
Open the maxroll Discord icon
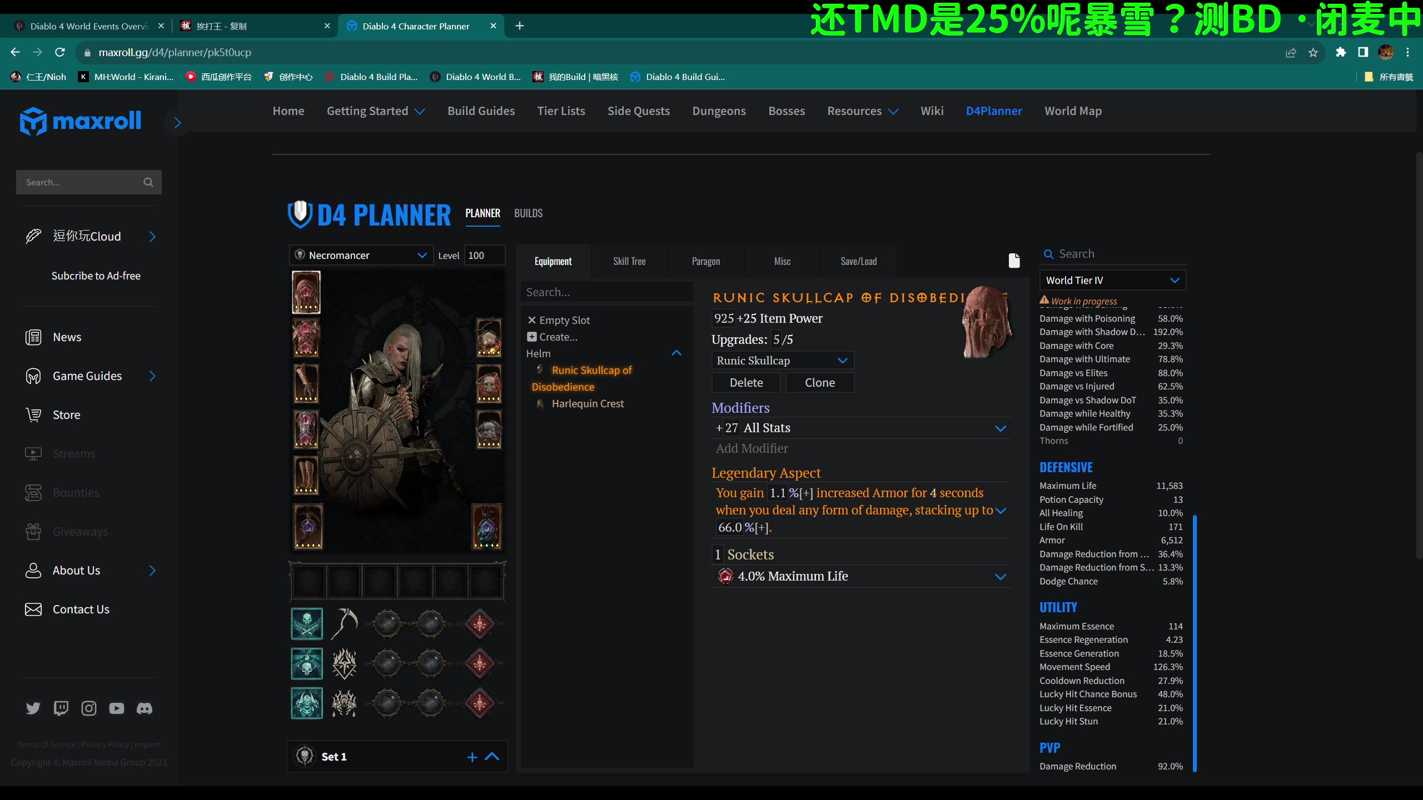145,708
